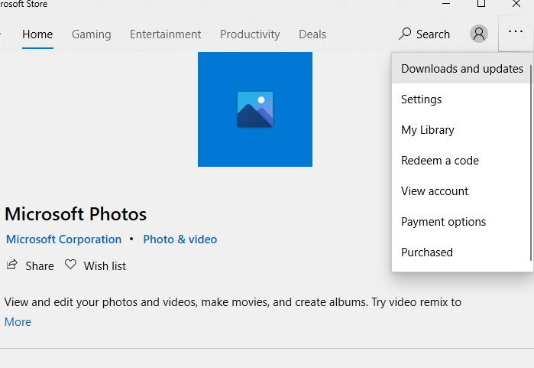Click the Share arrow icon
This screenshot has width=534, height=368.
point(12,265)
